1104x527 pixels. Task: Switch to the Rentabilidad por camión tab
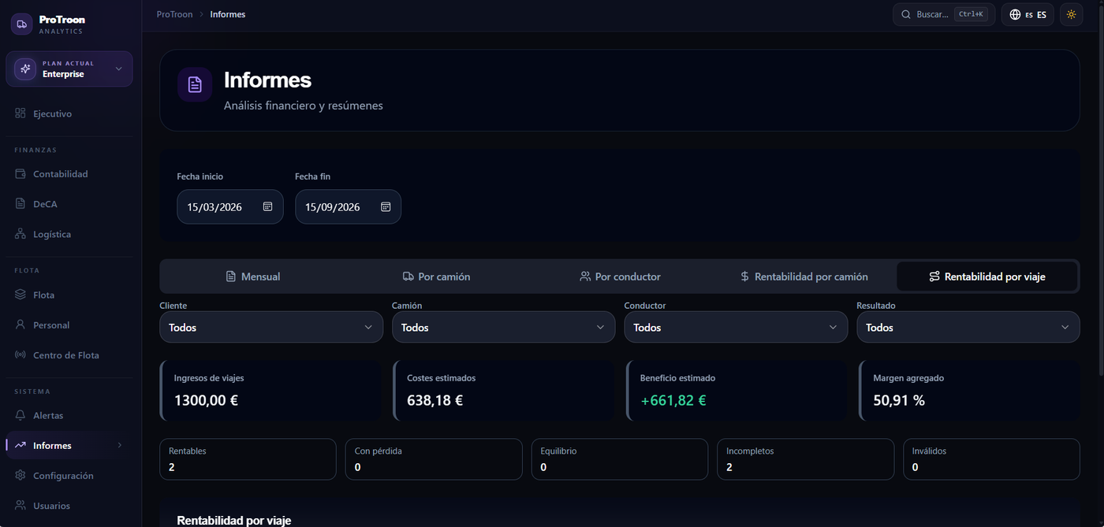804,276
